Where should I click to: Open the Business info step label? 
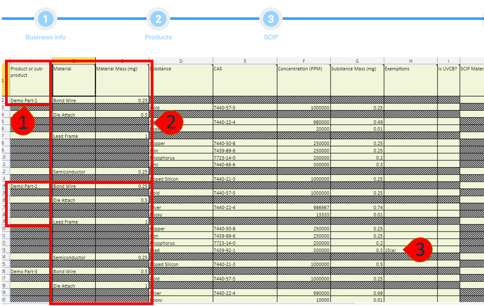(x=46, y=37)
